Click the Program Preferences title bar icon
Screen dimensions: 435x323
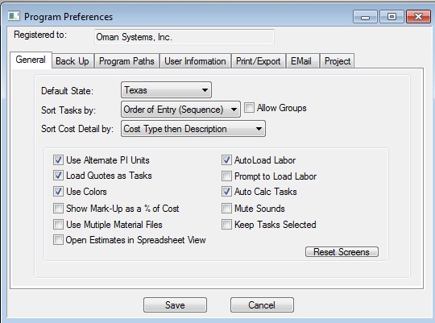(x=14, y=16)
